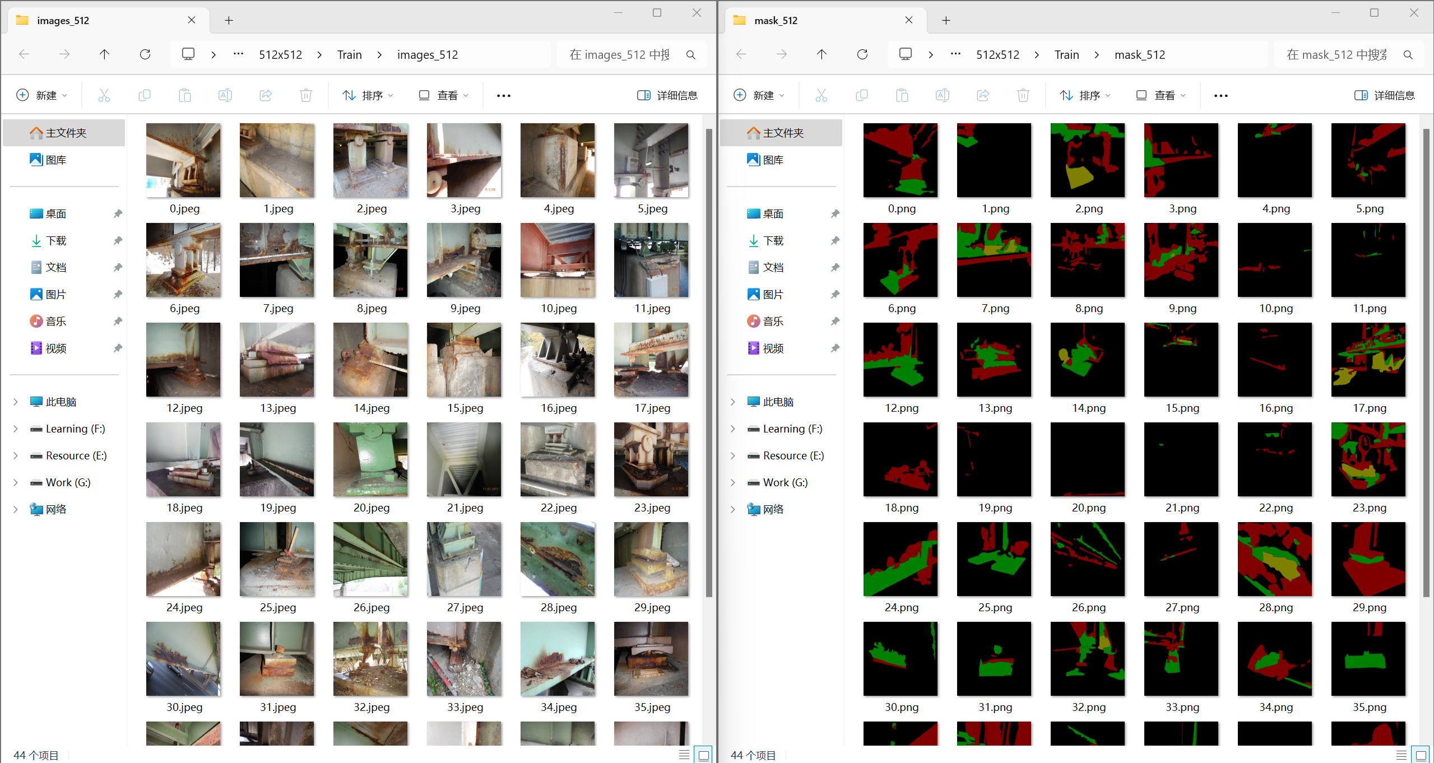The width and height of the screenshot is (1434, 763).
Task: Expand Learning (F:) drive in left window tree
Action: point(16,429)
